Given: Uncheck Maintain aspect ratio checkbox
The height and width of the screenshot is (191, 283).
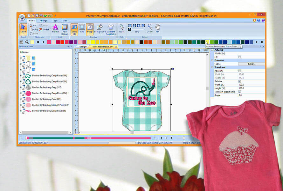Looking at the screenshot, I should 239,92.
